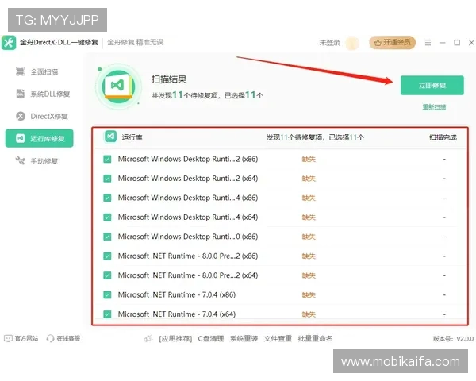Click the 全面扫描 scan icon in sidebar

21,71
